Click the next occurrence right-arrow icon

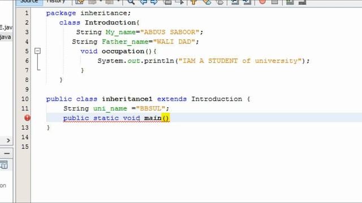click(x=154, y=2)
